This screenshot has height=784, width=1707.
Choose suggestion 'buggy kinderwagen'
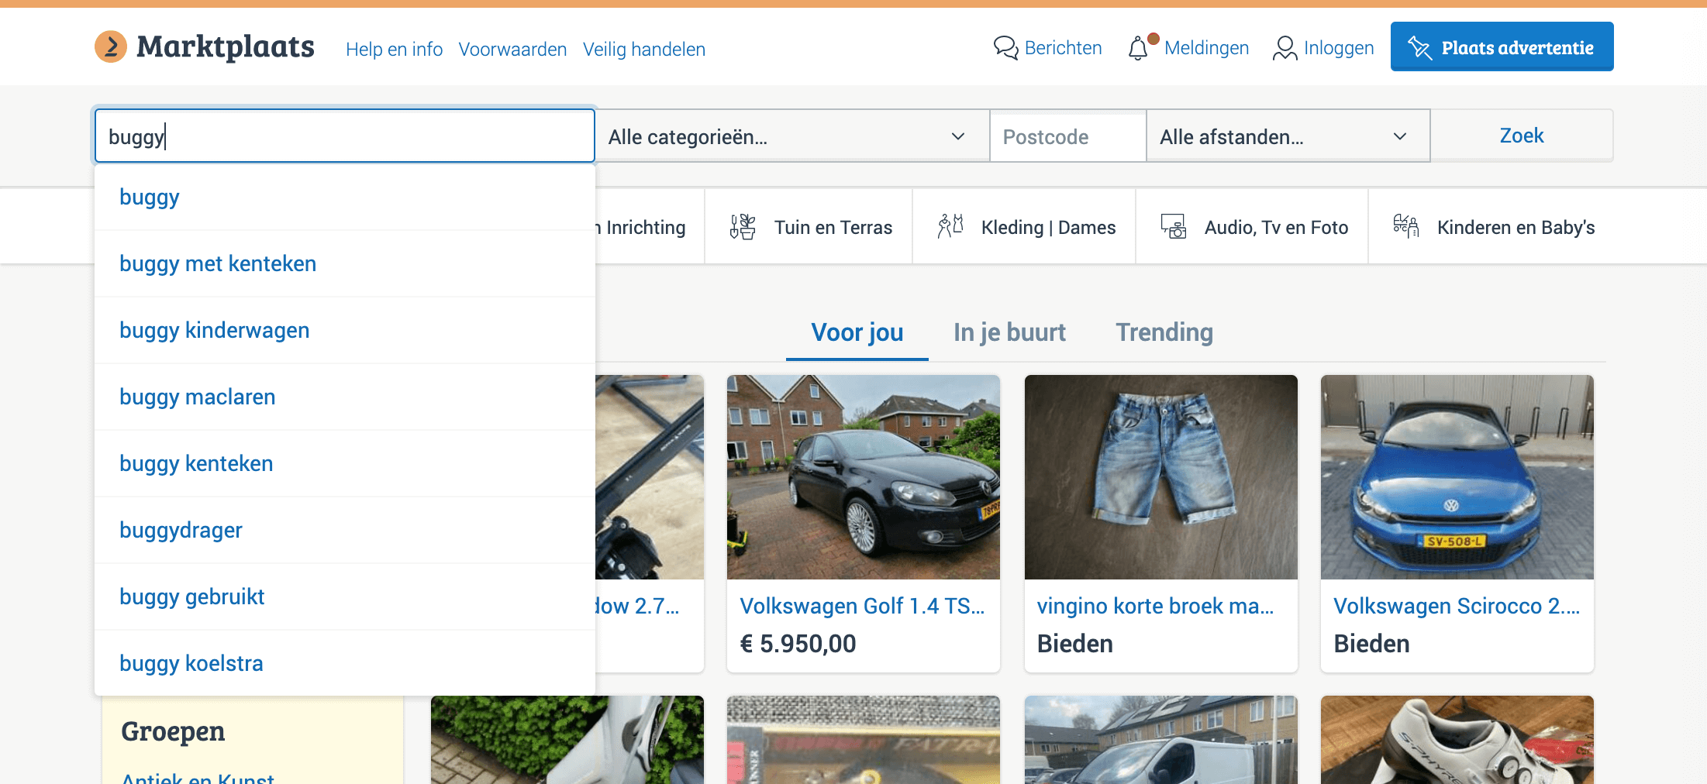[345, 331]
